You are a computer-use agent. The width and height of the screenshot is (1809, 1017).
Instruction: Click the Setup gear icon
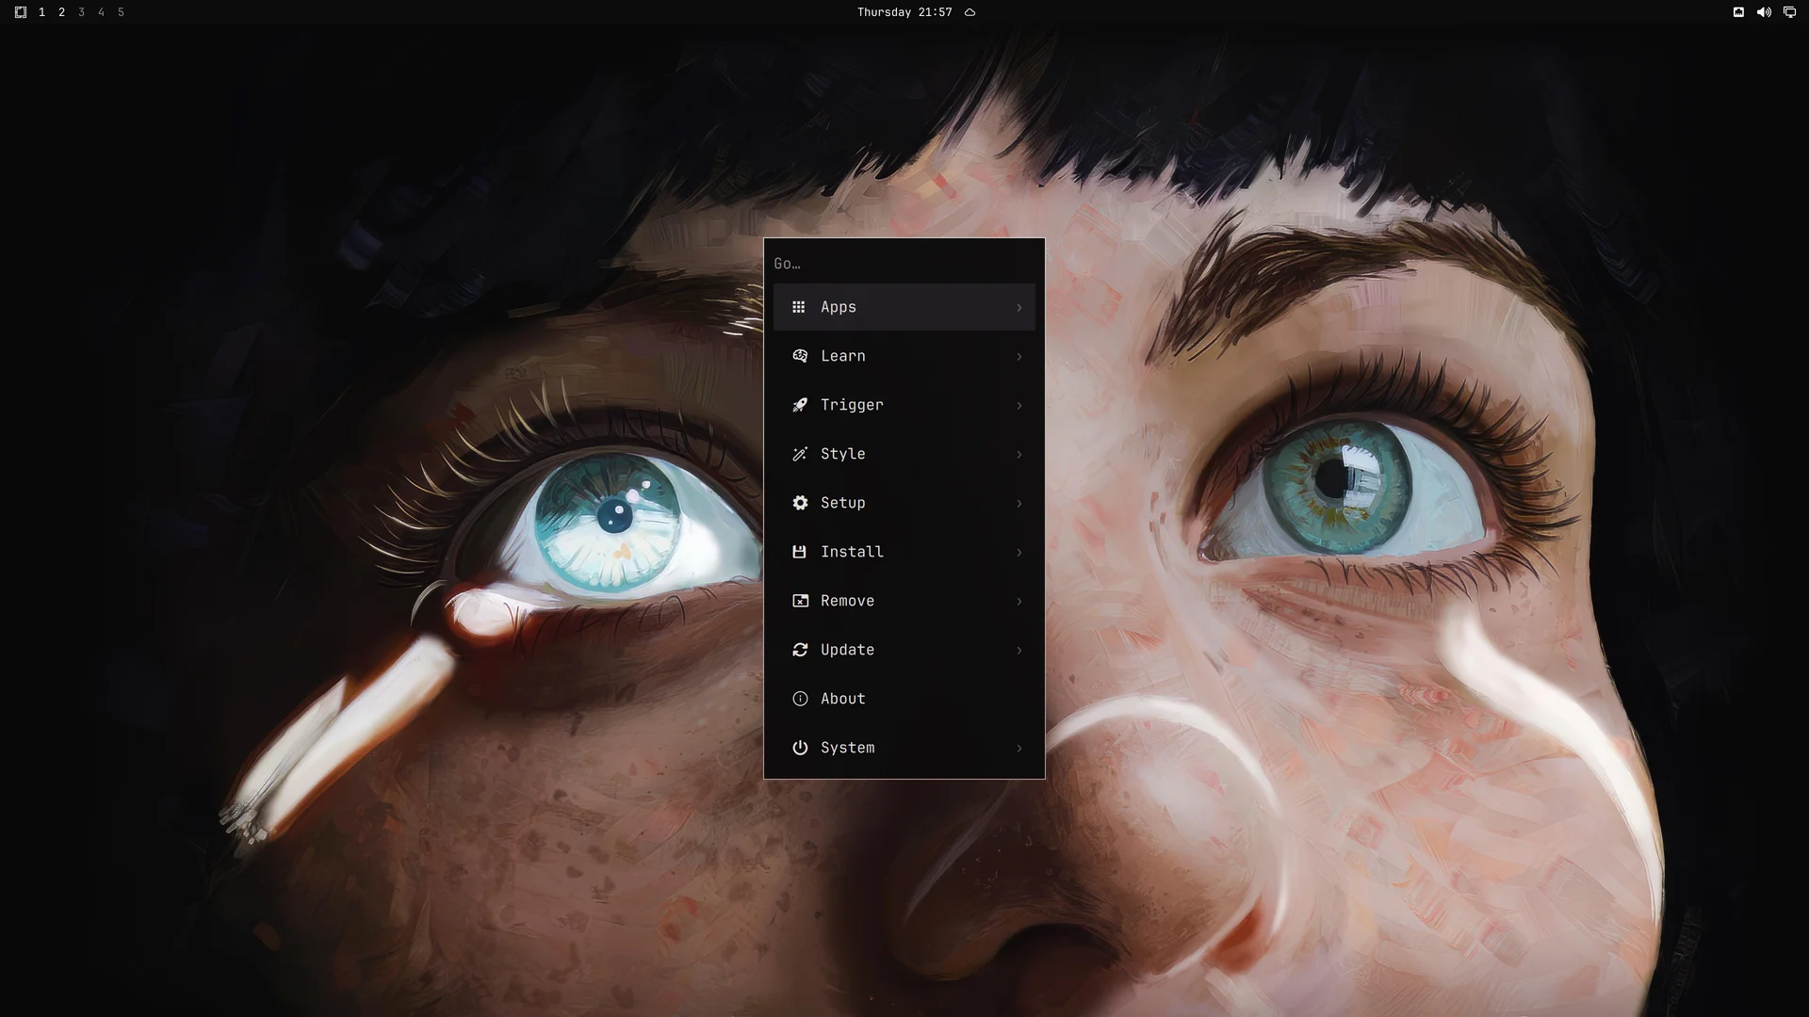[x=800, y=503]
